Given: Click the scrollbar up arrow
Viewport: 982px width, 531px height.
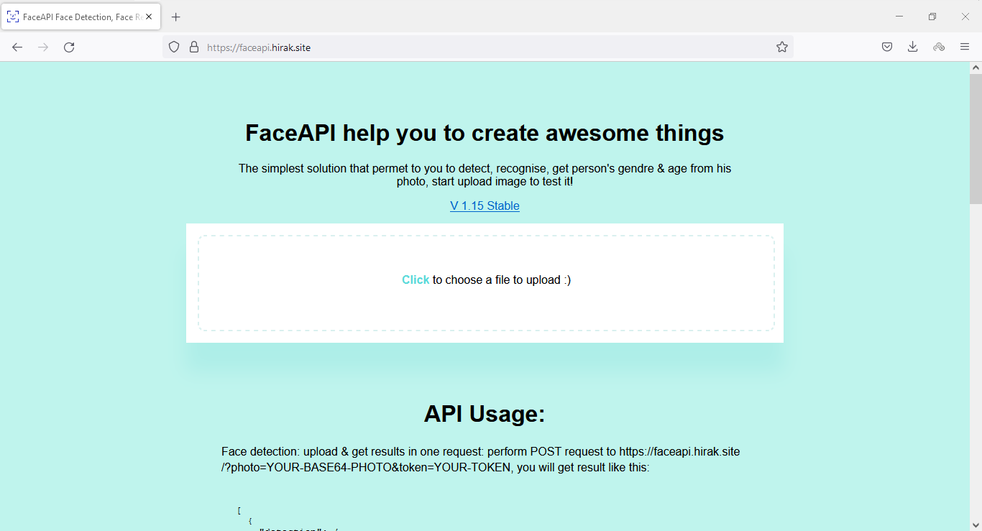Looking at the screenshot, I should click(976, 68).
